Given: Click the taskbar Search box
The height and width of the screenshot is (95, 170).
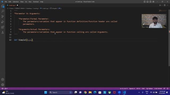Looking at the screenshot, I should coord(61,92).
